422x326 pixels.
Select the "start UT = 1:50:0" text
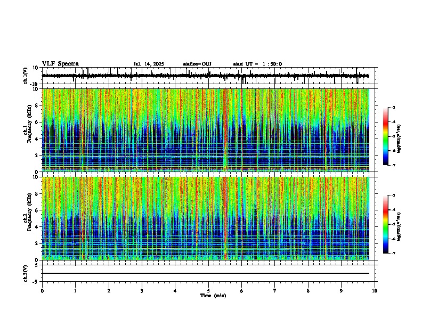[x=257, y=64]
